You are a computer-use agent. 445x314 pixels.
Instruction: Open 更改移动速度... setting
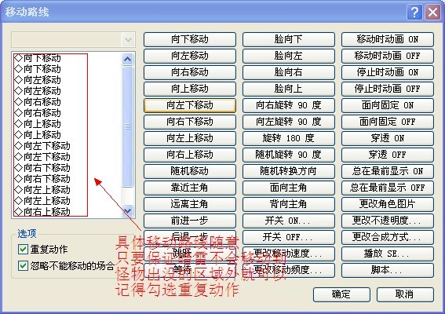(289, 254)
